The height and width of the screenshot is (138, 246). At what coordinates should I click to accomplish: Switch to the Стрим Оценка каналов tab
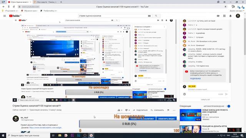click(x=19, y=2)
